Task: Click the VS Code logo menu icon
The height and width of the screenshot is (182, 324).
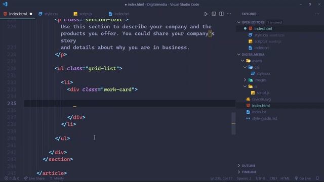Action: (x=5, y=4)
